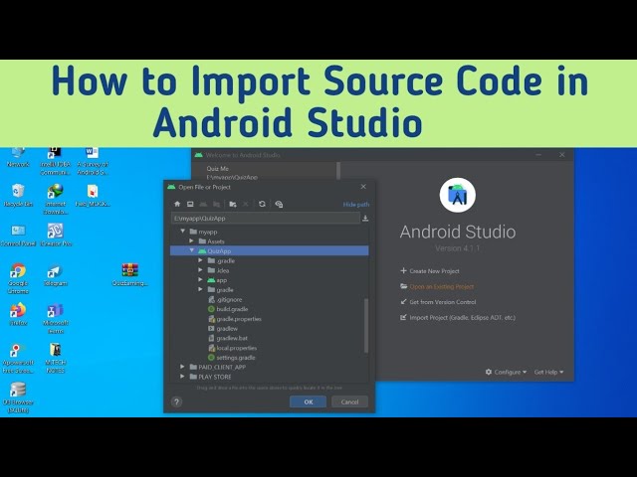Expand the .gradle folder
The image size is (637, 477).
pyautogui.click(x=200, y=260)
